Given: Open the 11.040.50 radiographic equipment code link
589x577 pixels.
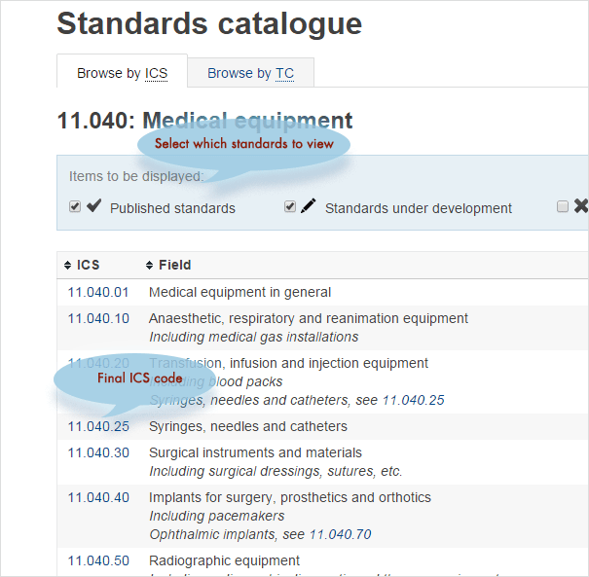Looking at the screenshot, I should point(98,560).
